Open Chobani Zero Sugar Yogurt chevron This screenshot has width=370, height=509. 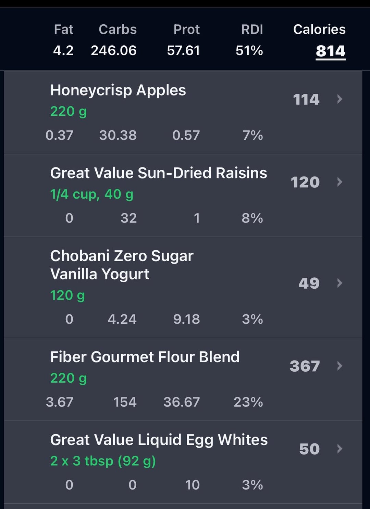[x=340, y=283]
